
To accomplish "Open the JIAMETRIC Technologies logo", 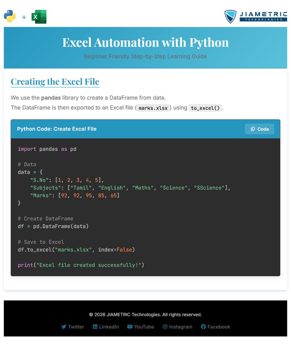I will [x=255, y=16].
